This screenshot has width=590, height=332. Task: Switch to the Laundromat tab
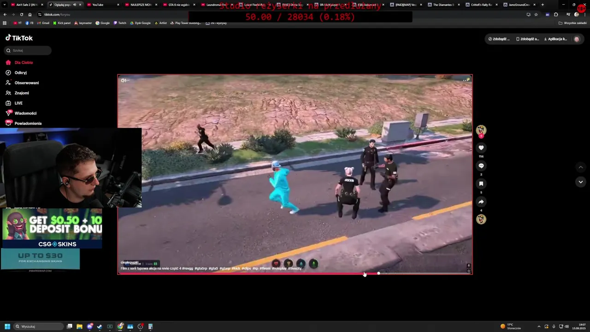click(217, 5)
